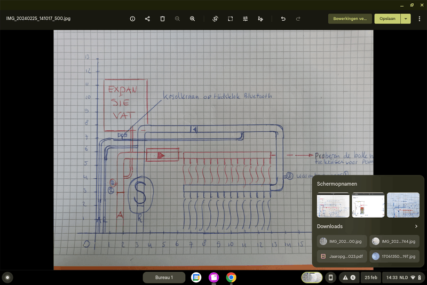
Task: Click the Downloads label
Action: click(329, 226)
